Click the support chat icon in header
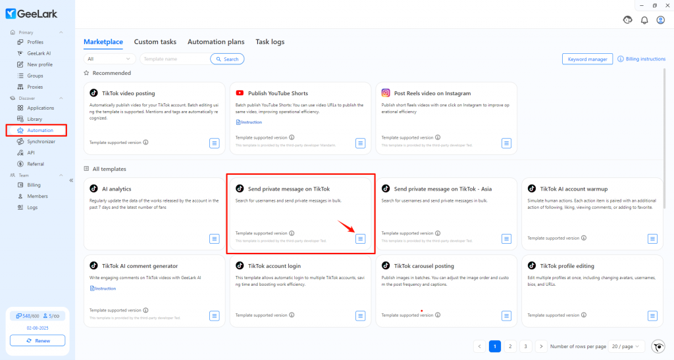Image resolution: width=674 pixels, height=360 pixels. (x=627, y=20)
